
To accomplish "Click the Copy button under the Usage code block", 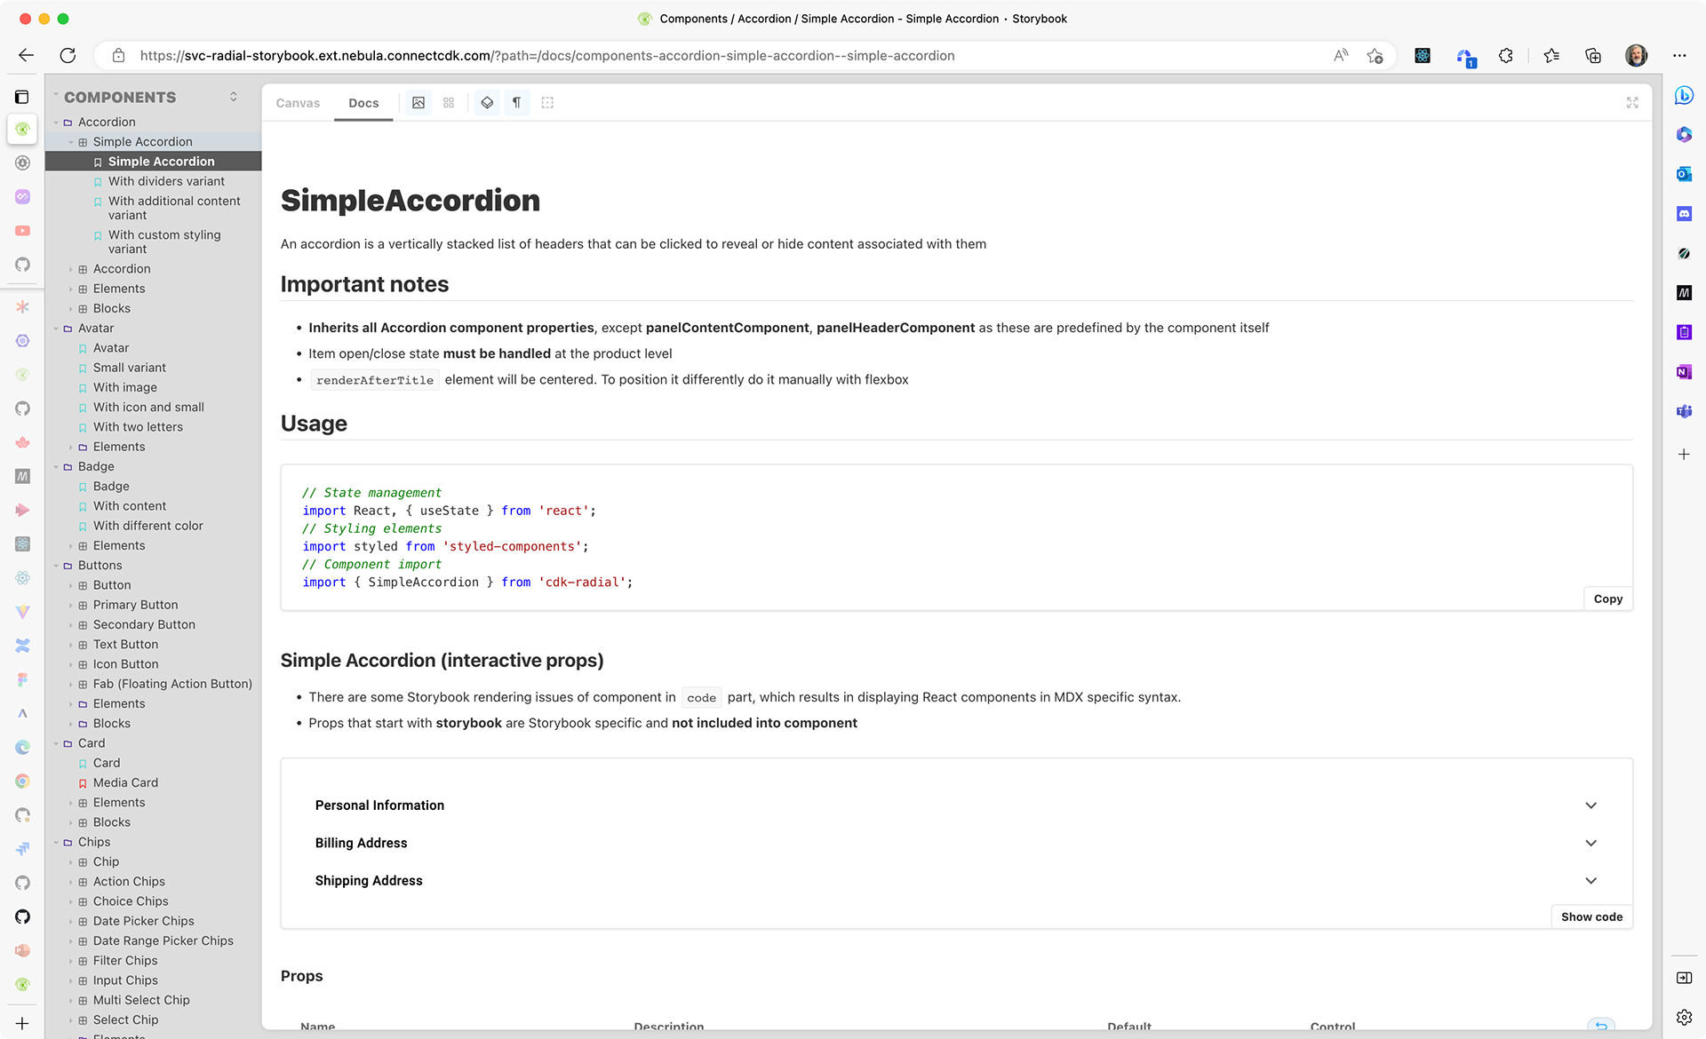I will (x=1607, y=599).
